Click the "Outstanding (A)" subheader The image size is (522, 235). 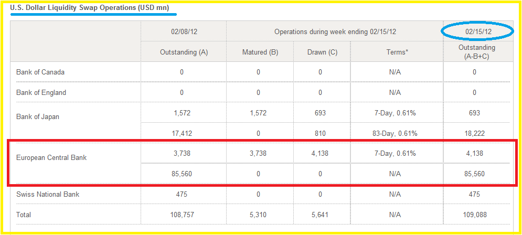[x=184, y=52]
